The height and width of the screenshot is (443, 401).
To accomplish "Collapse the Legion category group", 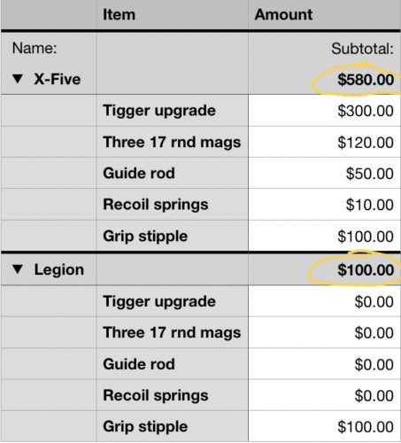I will click(x=18, y=269).
